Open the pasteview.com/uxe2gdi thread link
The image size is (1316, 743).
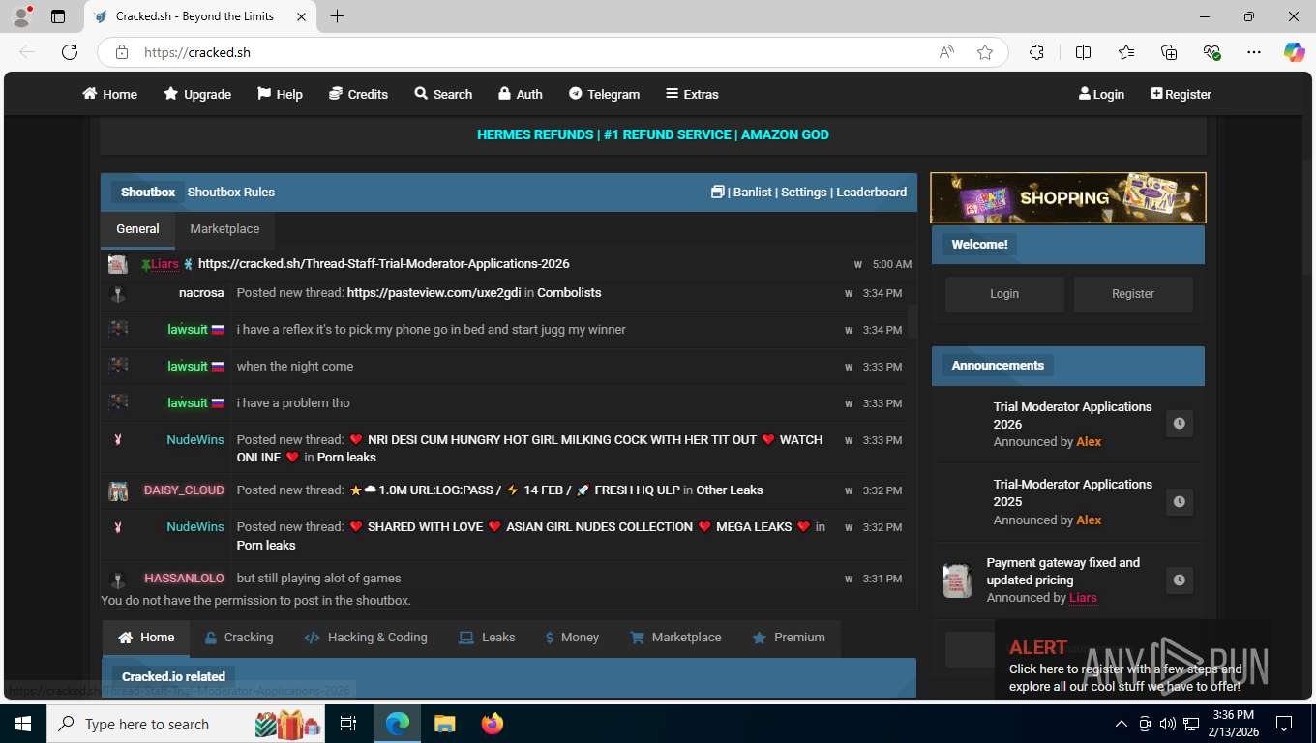point(434,292)
